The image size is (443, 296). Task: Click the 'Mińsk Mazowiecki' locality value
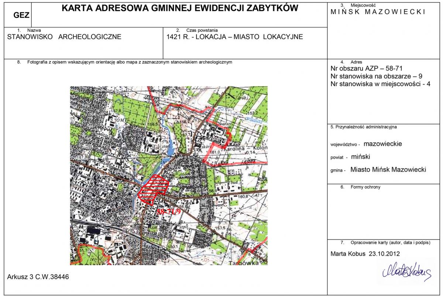pyautogui.click(x=378, y=12)
